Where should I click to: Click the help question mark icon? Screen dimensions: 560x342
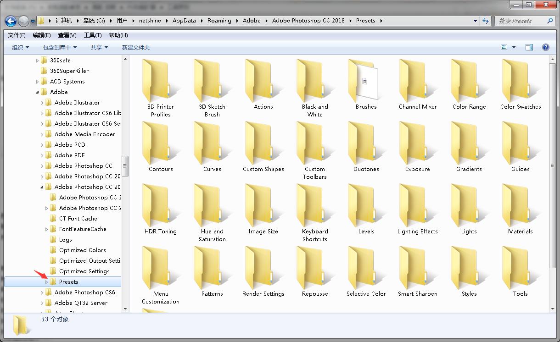click(x=545, y=47)
